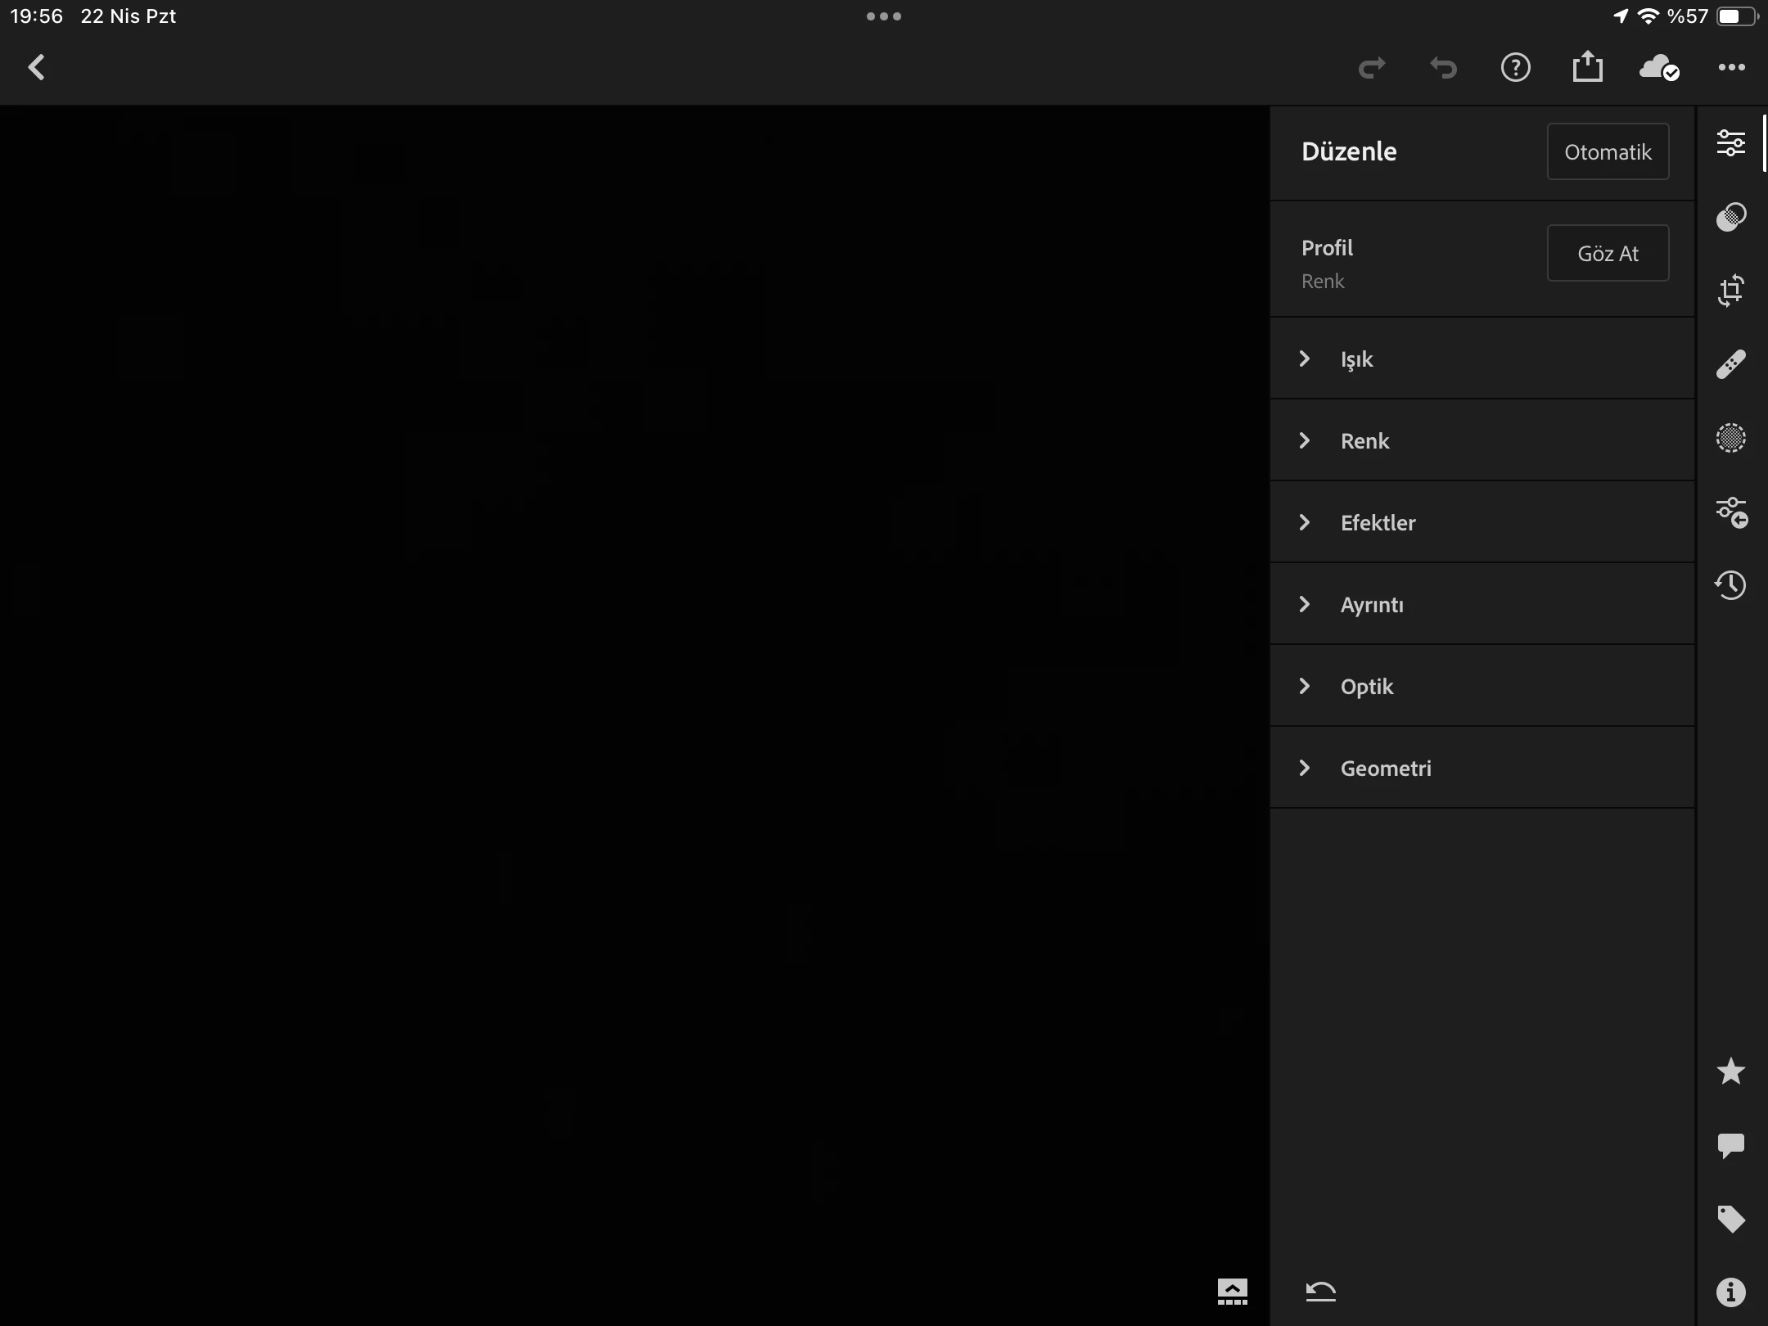This screenshot has height=1326, width=1768.
Task: Show photo info panel
Action: (1730, 1292)
